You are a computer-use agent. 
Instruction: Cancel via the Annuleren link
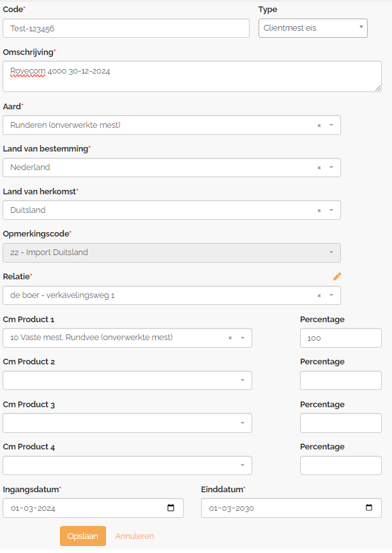[x=135, y=536]
